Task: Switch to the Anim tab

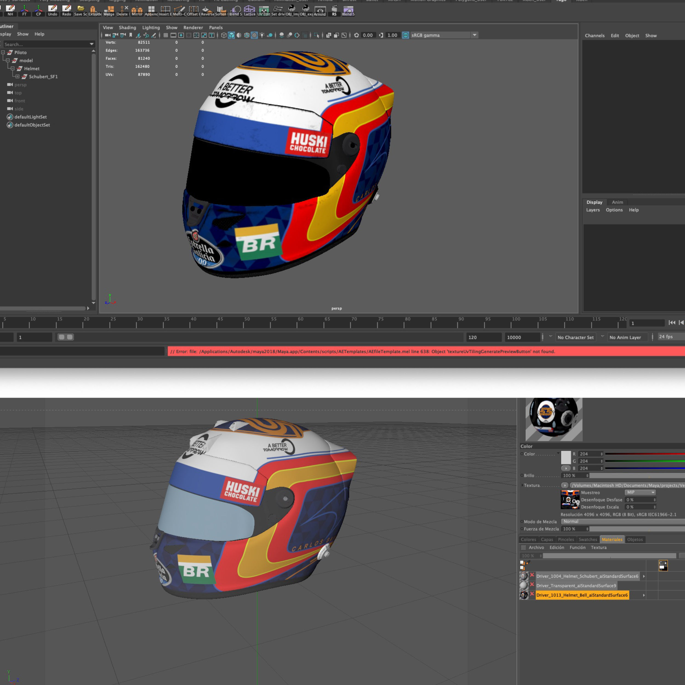Action: coord(617,202)
